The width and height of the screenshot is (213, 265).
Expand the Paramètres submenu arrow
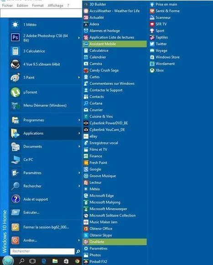79,173
